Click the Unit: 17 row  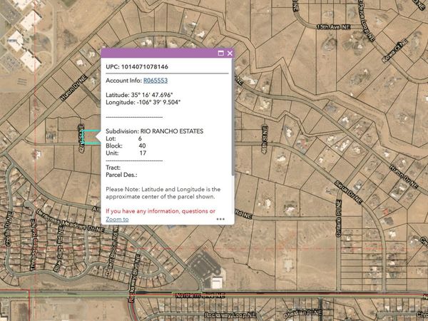(x=126, y=153)
